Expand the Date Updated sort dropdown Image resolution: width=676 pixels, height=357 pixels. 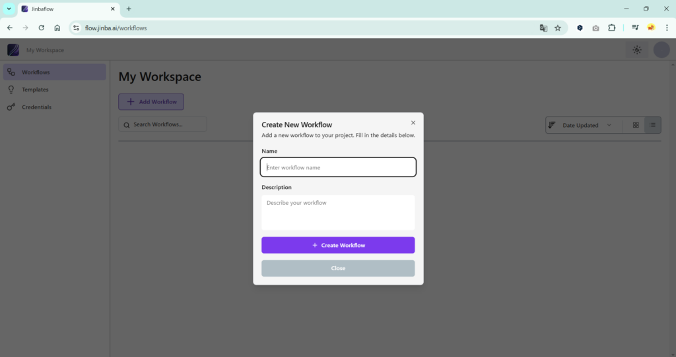coord(586,125)
